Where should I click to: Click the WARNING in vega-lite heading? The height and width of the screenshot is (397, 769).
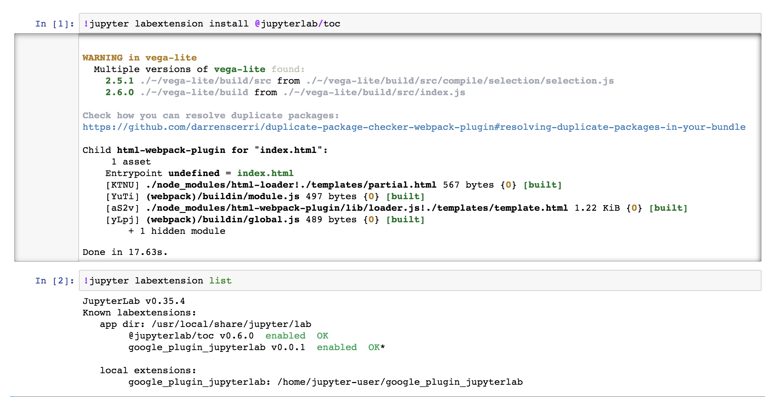click(140, 57)
